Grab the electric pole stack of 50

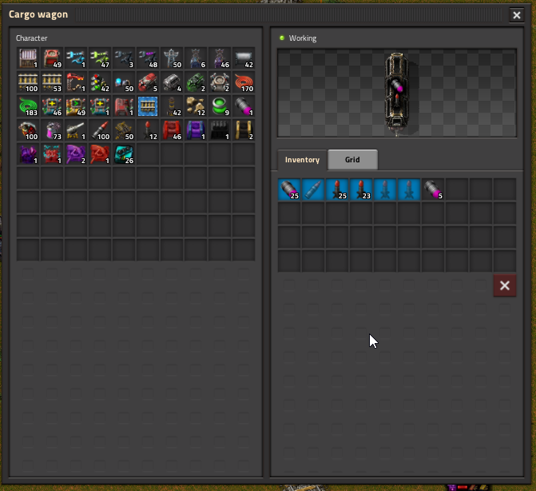click(172, 58)
